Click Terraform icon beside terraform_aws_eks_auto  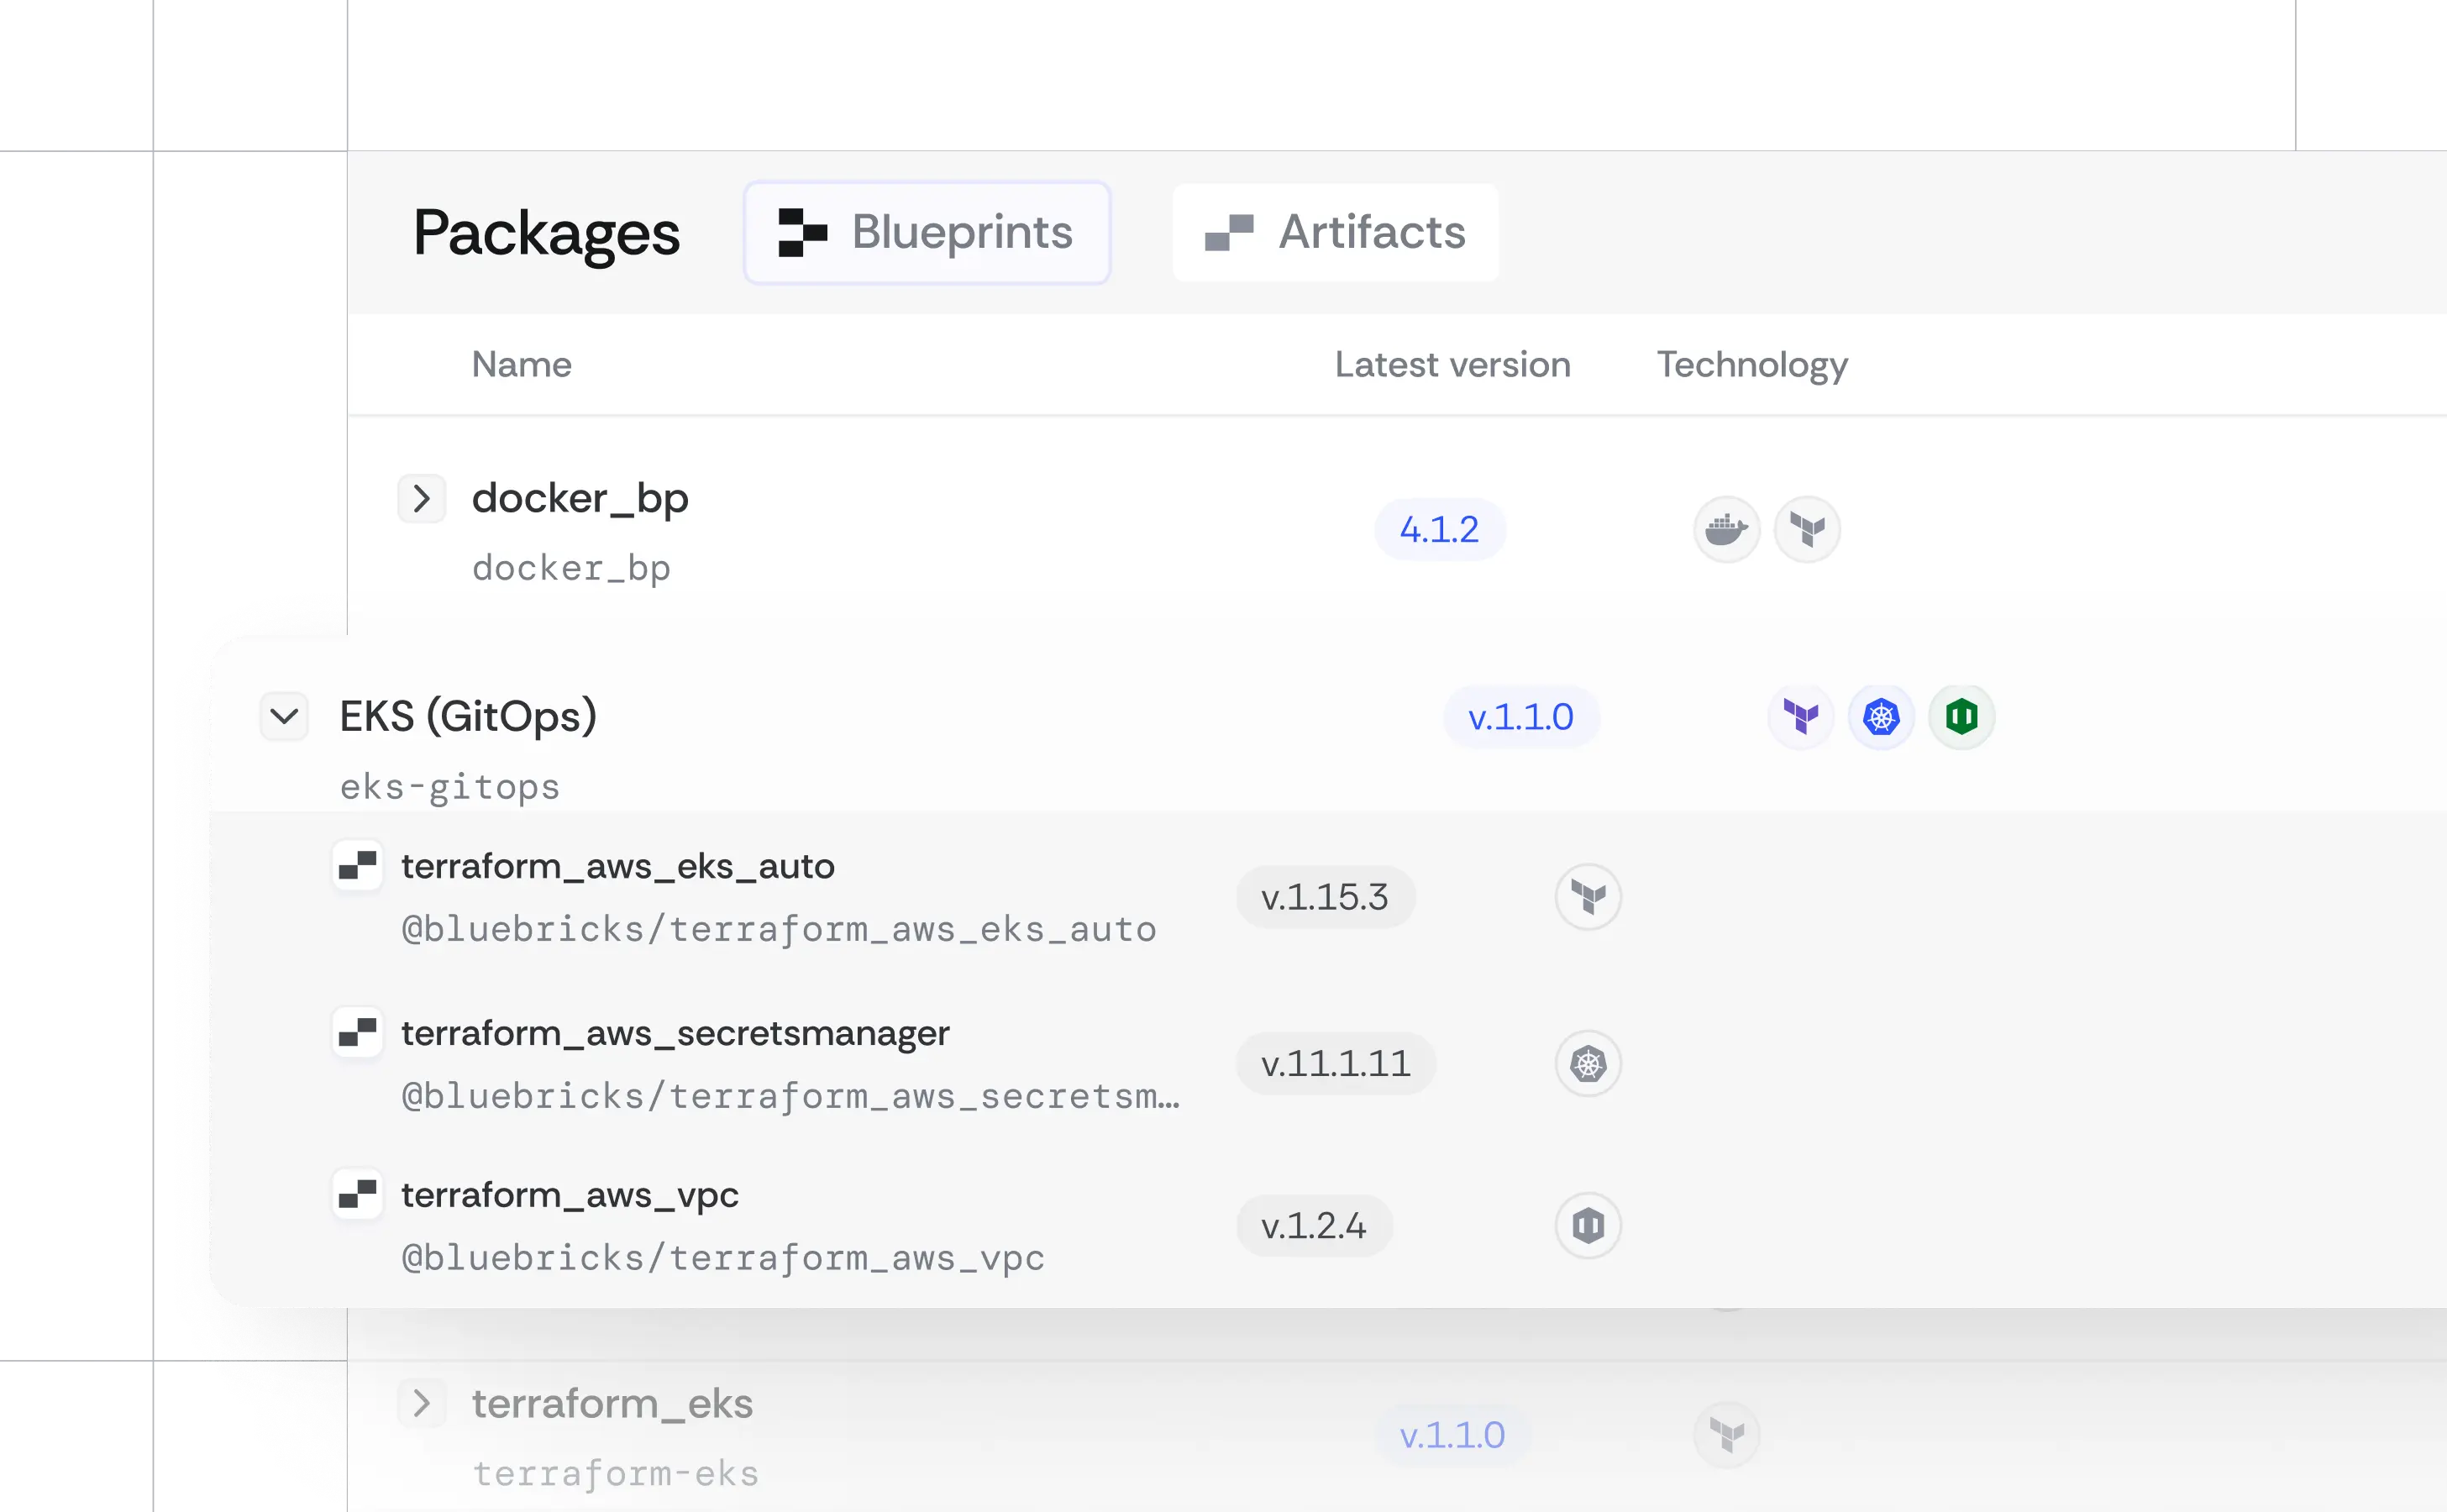[x=1587, y=897]
